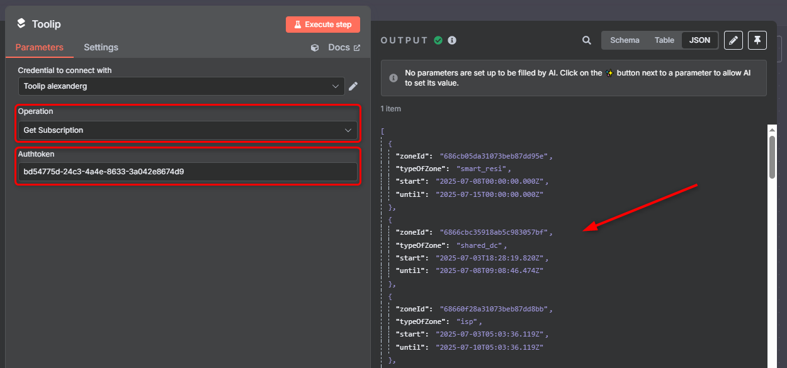Search the output with magnifier icon

coord(587,40)
